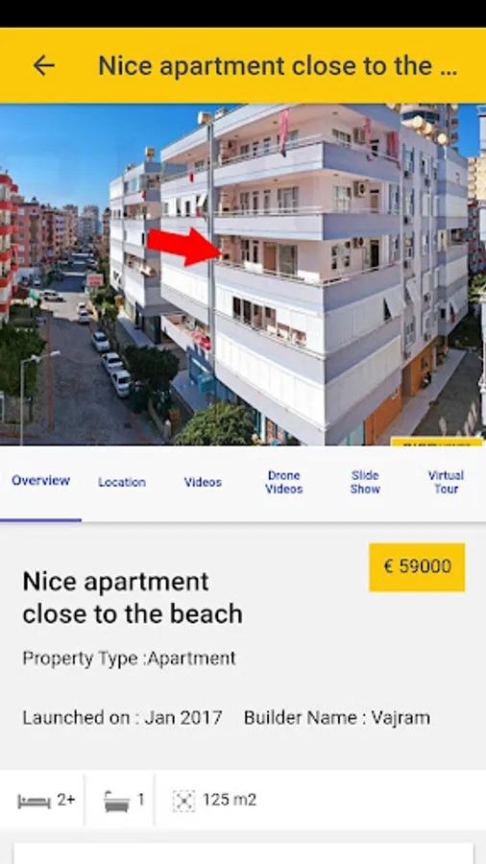Open the Overview tab
The height and width of the screenshot is (864, 486).
click(x=40, y=481)
